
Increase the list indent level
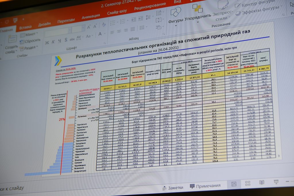point(141,18)
